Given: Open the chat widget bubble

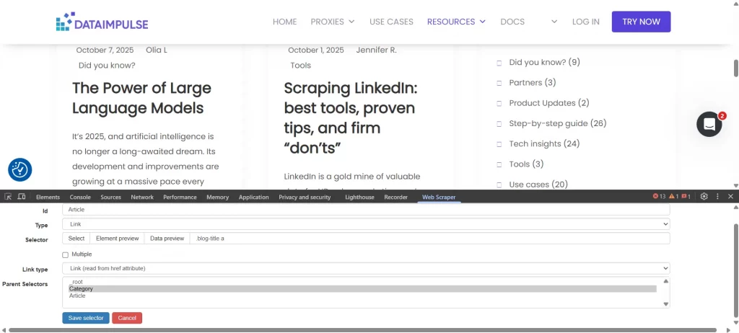Looking at the screenshot, I should [709, 124].
